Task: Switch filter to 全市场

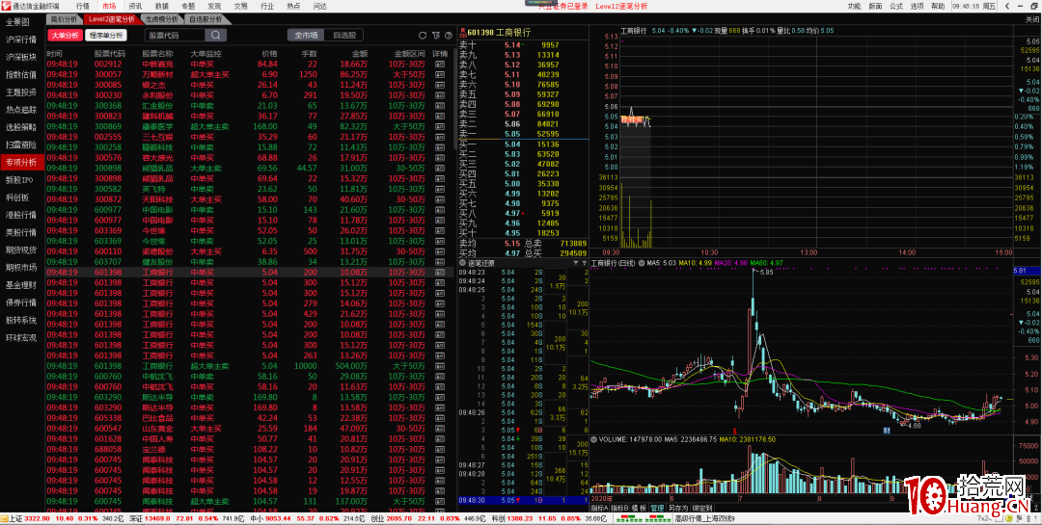Action: click(x=307, y=36)
